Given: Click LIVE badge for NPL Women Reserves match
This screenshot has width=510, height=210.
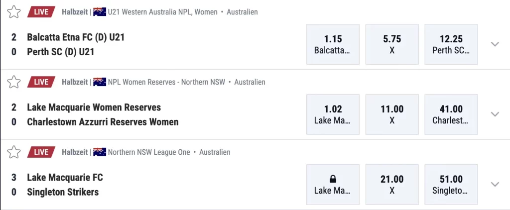Looking at the screenshot, I should (x=41, y=82).
